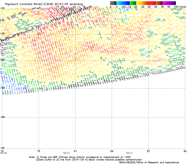Click the '84' longitude axis label
The width and height of the screenshot is (187, 164).
pos(112,151)
